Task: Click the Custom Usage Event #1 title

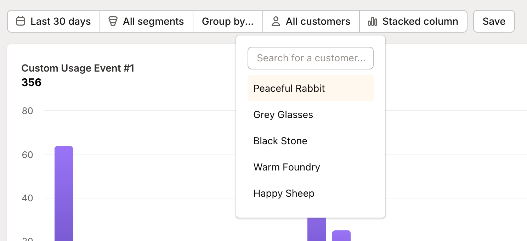Action: coord(78,68)
